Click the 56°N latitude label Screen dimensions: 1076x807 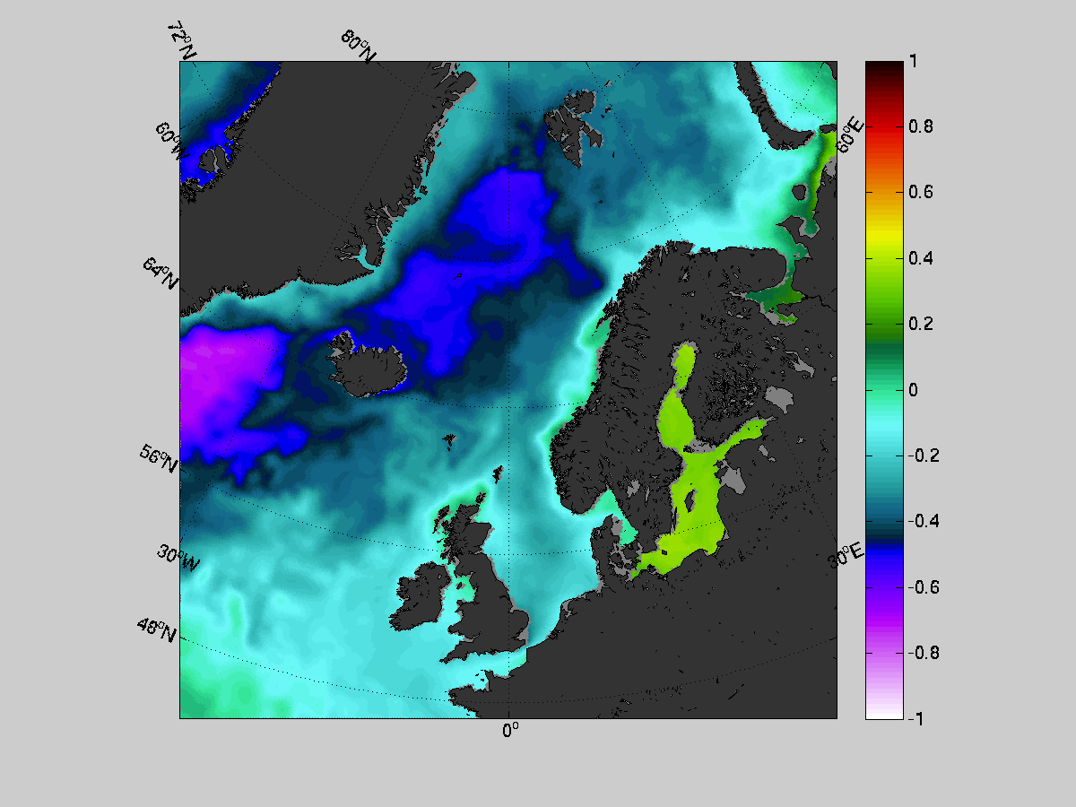click(x=159, y=458)
